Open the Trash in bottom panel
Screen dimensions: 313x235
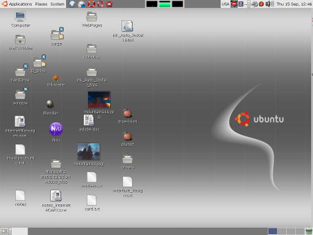[x=309, y=231]
